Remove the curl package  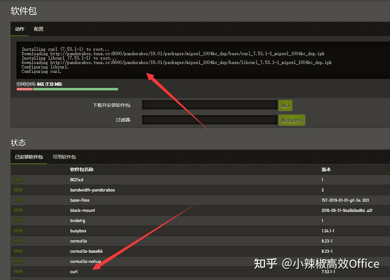tap(18, 271)
